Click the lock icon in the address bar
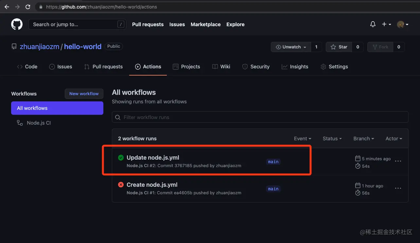Viewport: 420px width, 243px height. coord(41,7)
